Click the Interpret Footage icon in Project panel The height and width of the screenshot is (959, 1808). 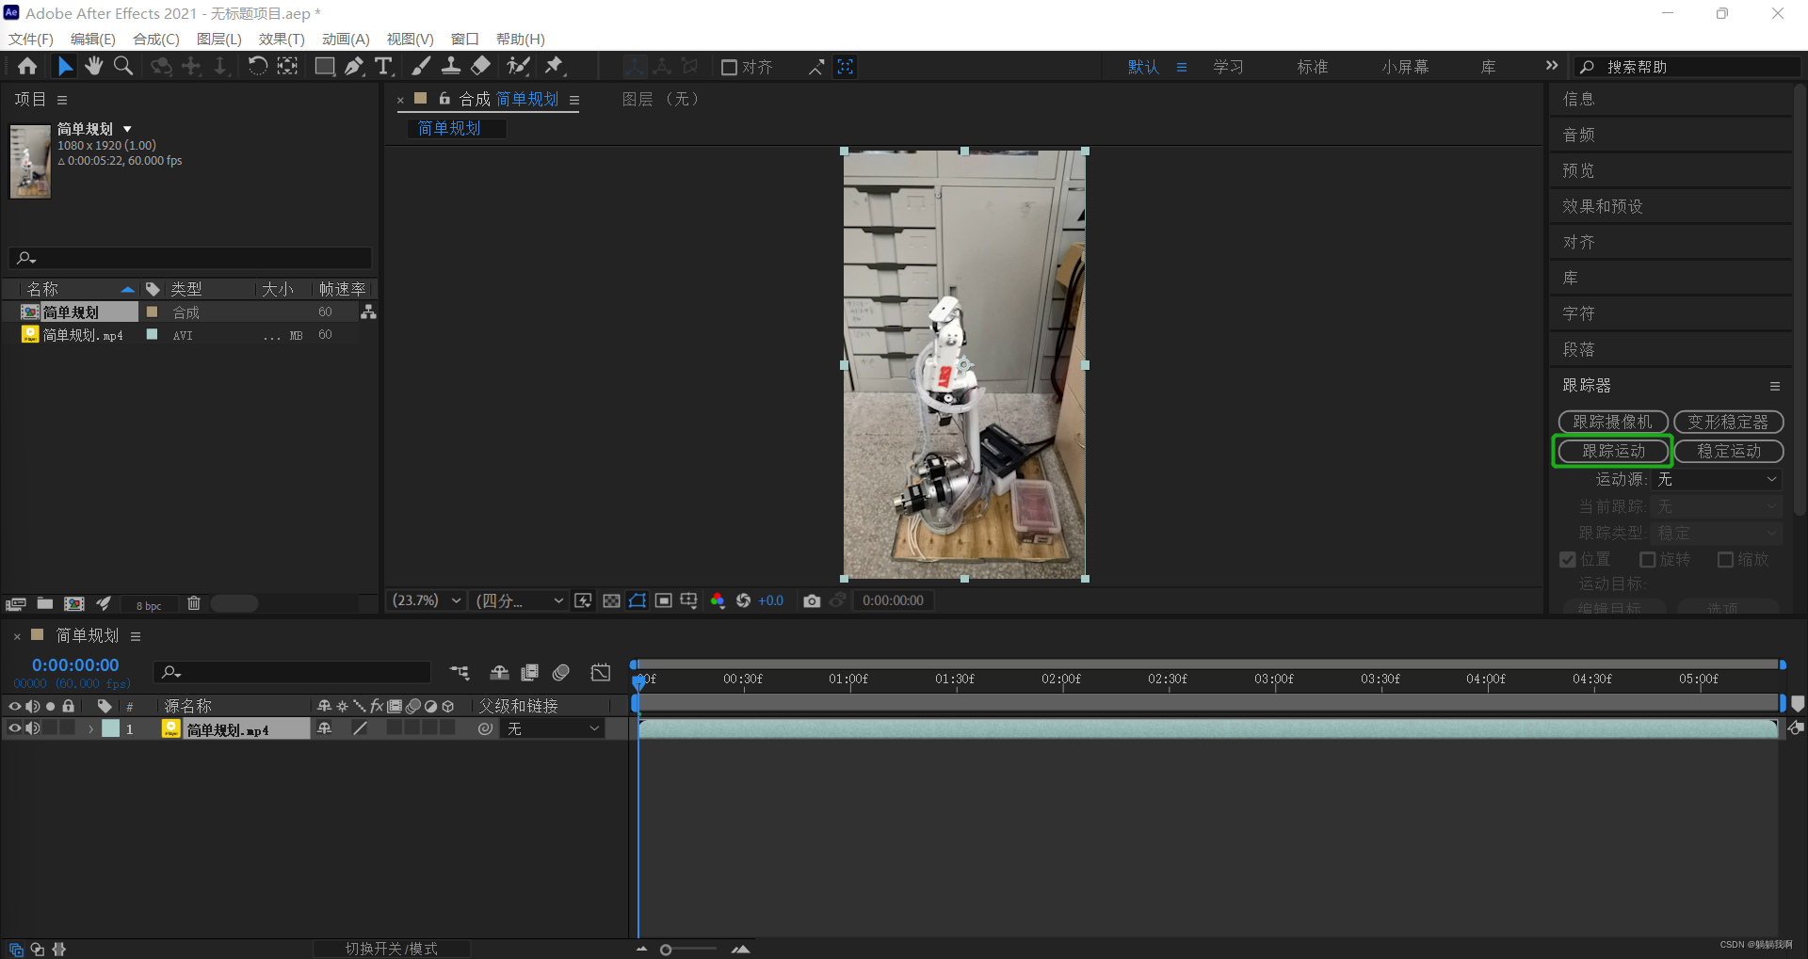[x=16, y=604]
